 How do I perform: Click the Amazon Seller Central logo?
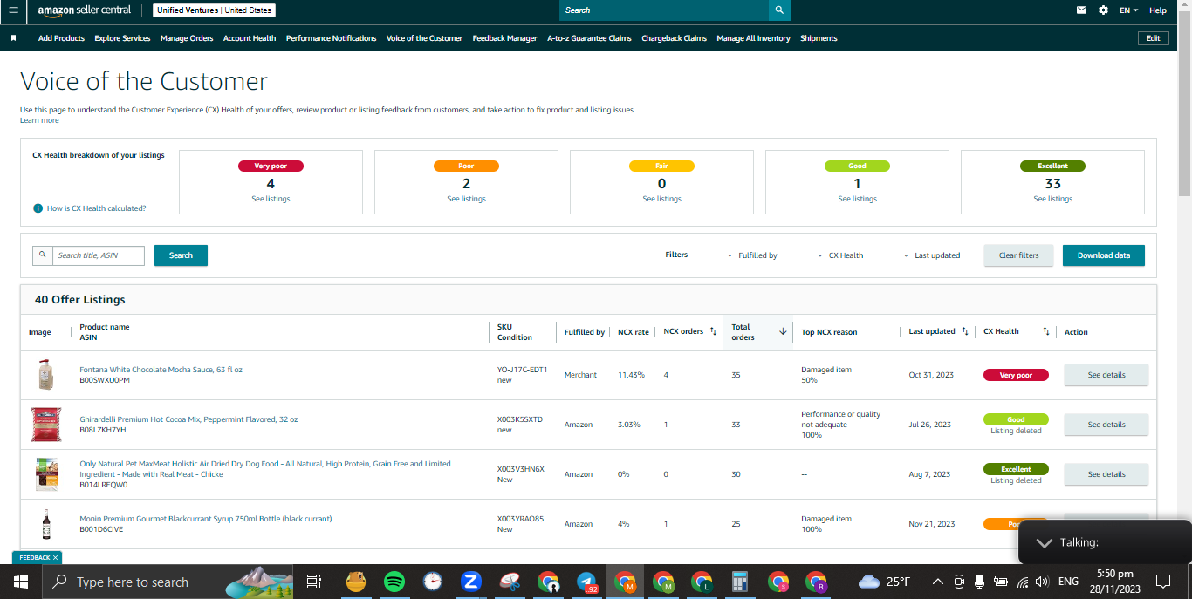tap(85, 10)
